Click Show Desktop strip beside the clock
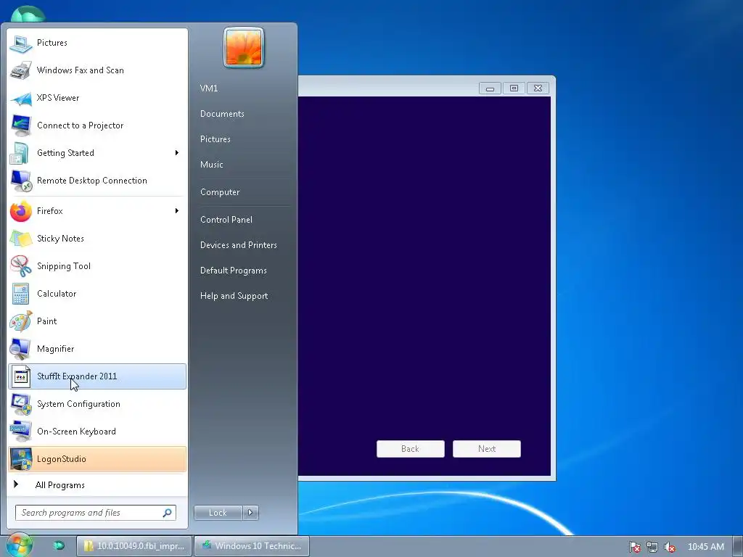This screenshot has height=557, width=743. [x=738, y=546]
